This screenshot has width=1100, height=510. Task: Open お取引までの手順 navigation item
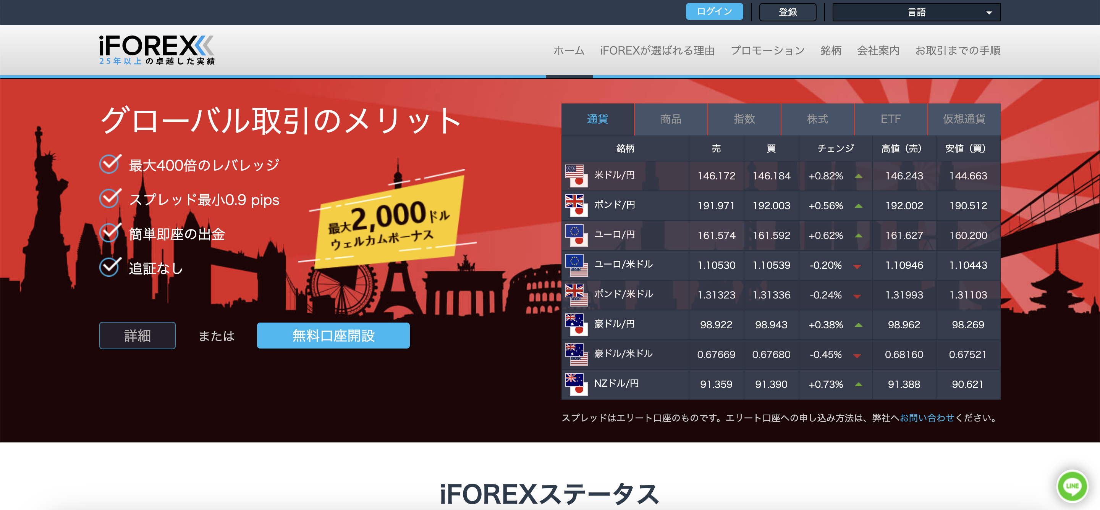958,51
